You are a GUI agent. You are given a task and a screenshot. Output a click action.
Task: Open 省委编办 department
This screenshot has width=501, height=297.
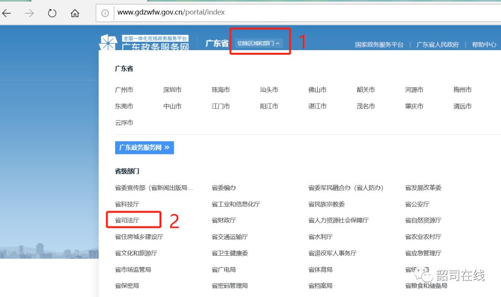224,188
